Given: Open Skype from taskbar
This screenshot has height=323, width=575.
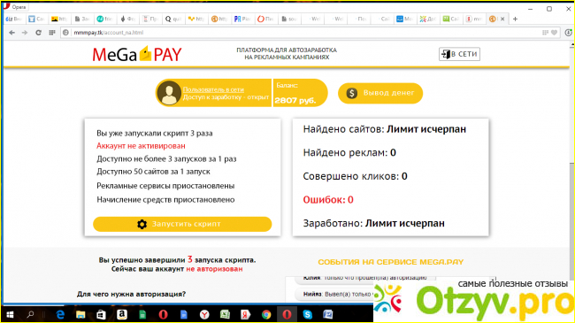Looking at the screenshot, I should tap(307, 314).
